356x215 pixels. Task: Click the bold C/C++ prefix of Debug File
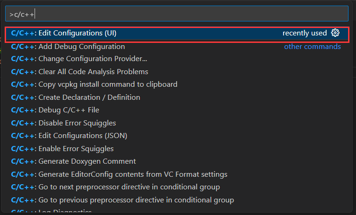22,110
